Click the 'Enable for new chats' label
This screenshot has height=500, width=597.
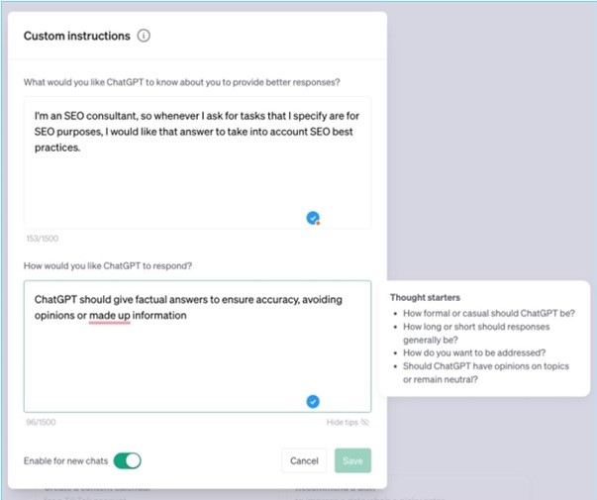[x=66, y=460]
